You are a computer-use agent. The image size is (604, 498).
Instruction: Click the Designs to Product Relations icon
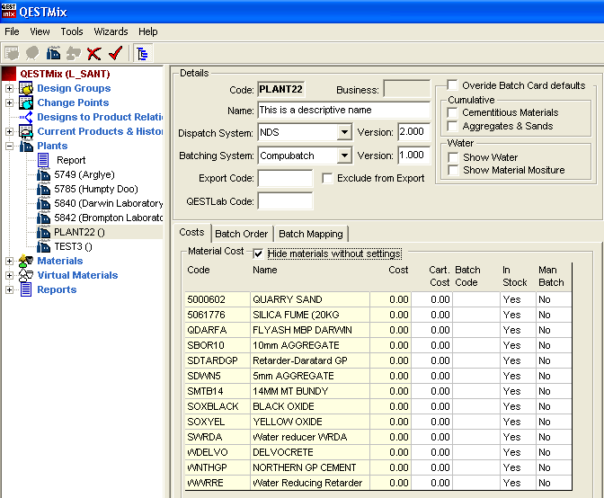coord(26,117)
